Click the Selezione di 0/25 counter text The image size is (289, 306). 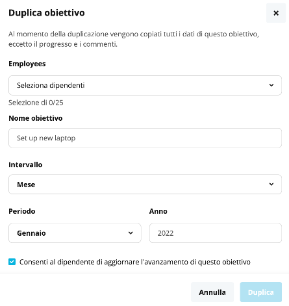36,103
